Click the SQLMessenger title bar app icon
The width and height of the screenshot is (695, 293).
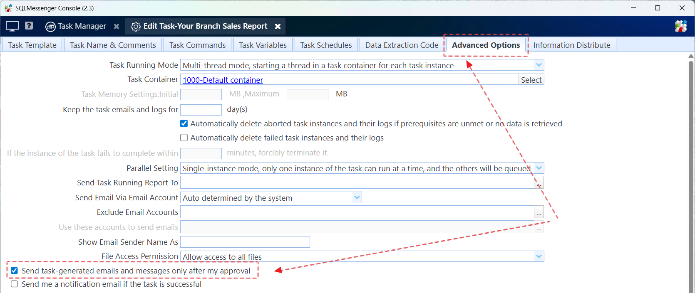pyautogui.click(x=8, y=8)
